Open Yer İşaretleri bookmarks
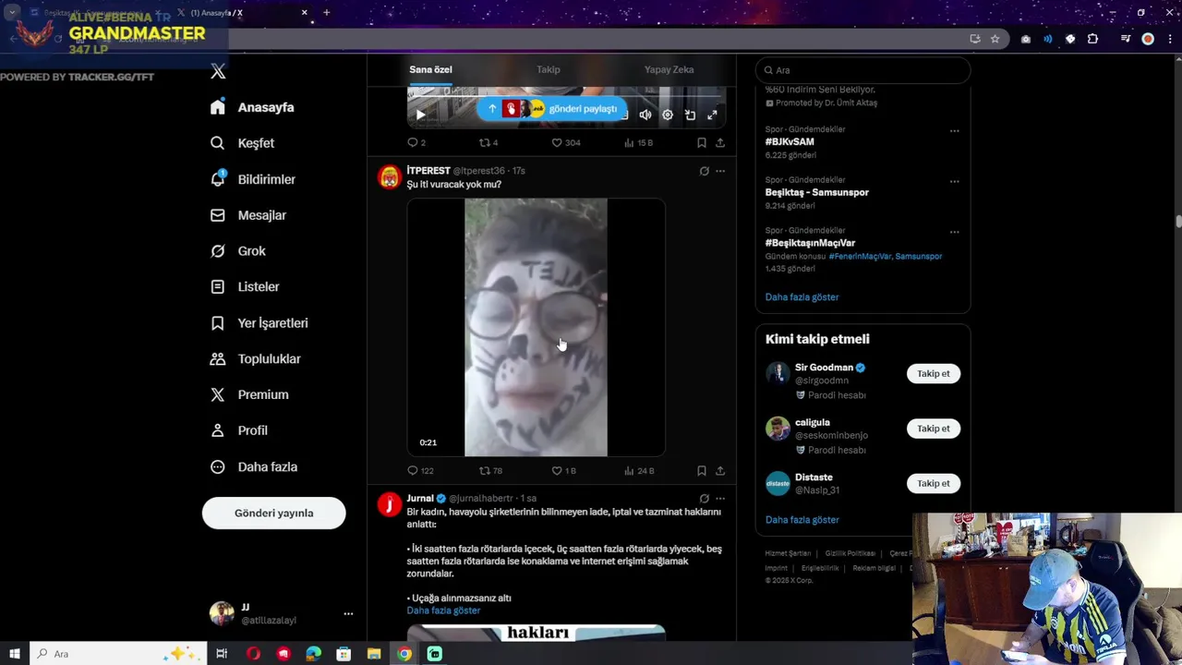1182x665 pixels. pyautogui.click(x=259, y=323)
